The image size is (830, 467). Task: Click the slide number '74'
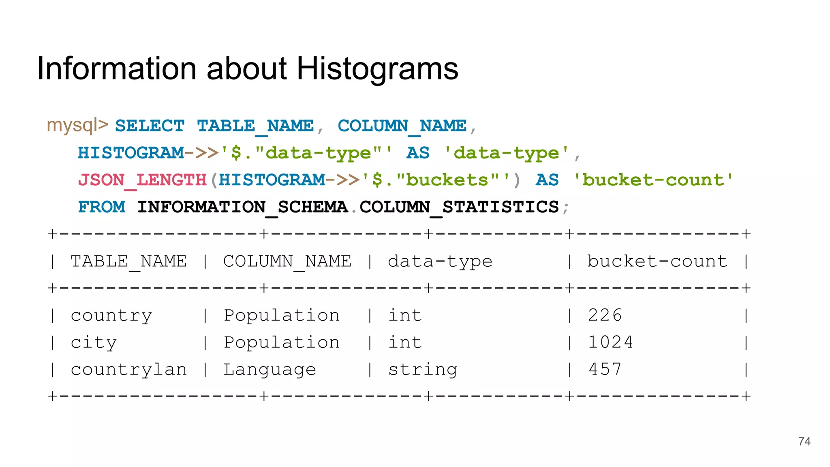point(804,441)
